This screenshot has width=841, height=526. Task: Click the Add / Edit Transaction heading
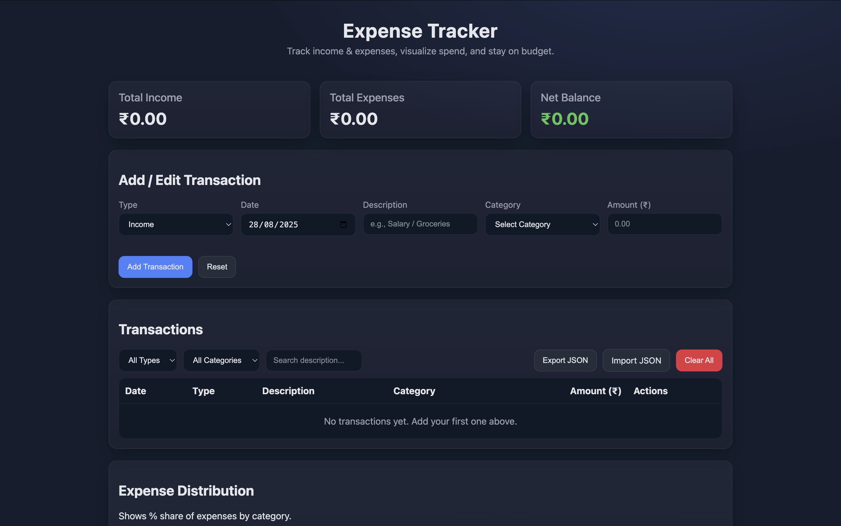click(x=190, y=180)
